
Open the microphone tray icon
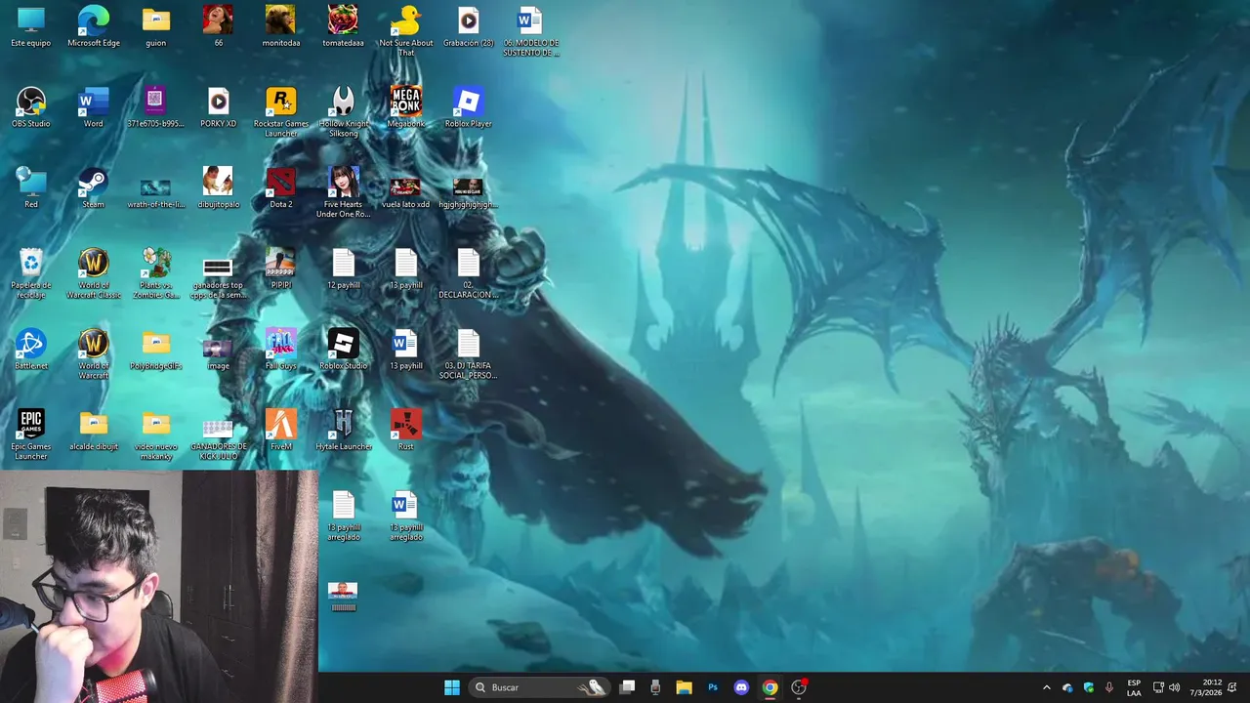(1108, 687)
